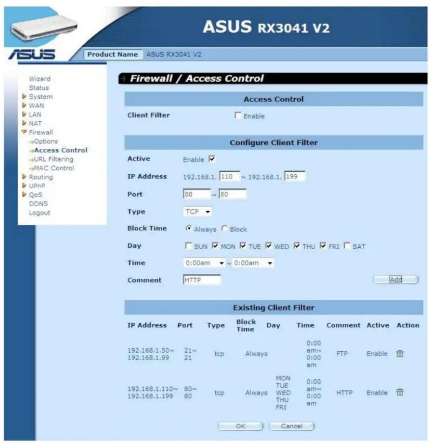Open the WAN menu item

click(36, 106)
